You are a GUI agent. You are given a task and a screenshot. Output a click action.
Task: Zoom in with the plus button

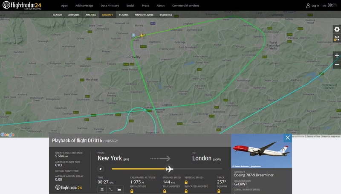pyautogui.click(x=337, y=56)
